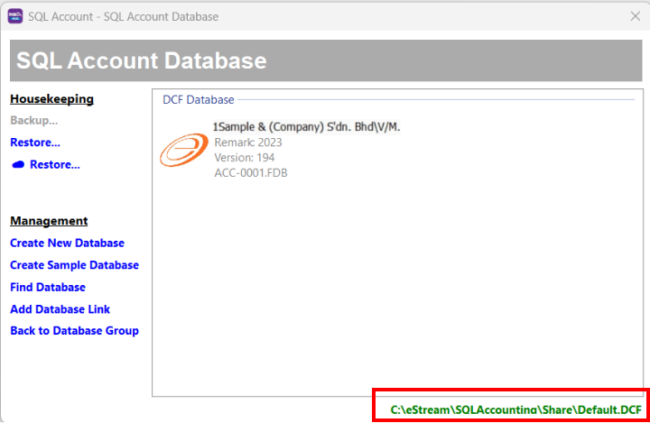Image resolution: width=650 pixels, height=423 pixels.
Task: Click the SQL Account app icon in title bar
Action: [15, 16]
